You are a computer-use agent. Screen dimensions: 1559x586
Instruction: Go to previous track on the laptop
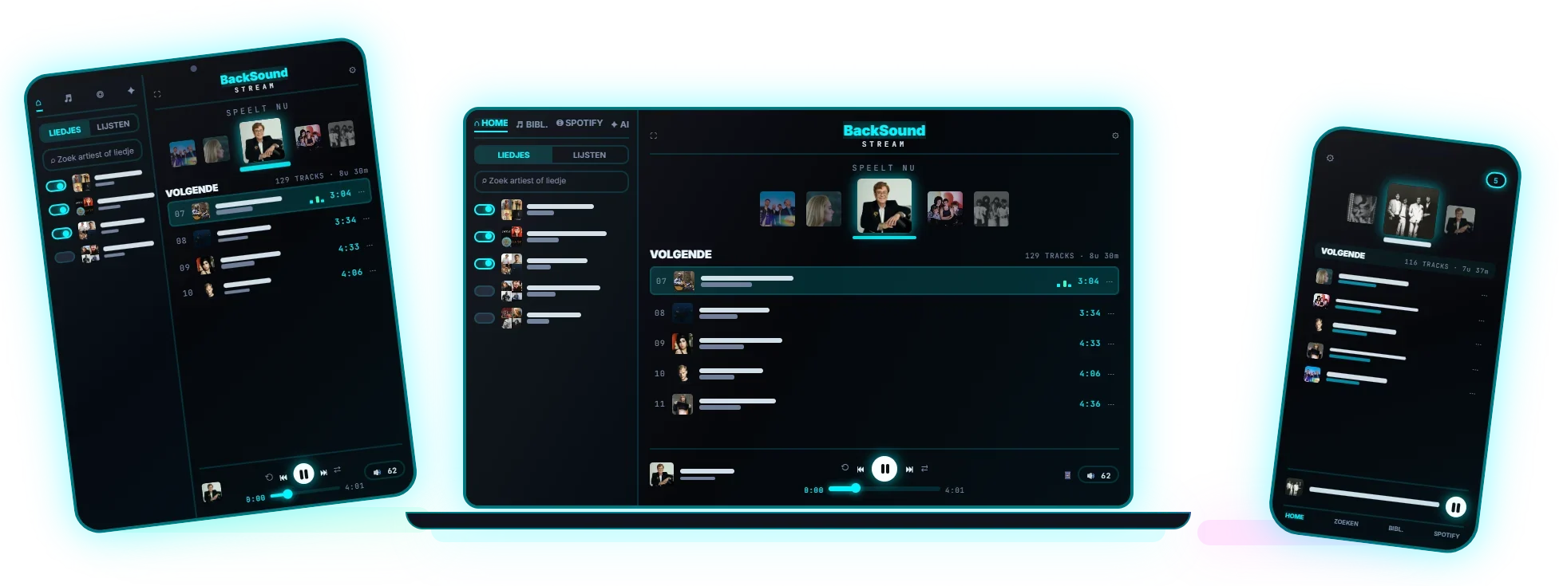point(861,470)
